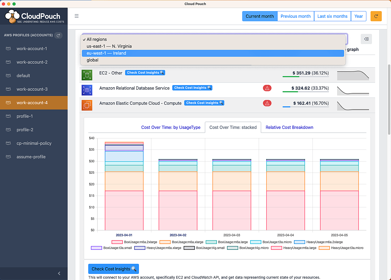The height and width of the screenshot is (280, 391).
Task: Click the Relational Database Service icon
Action: [x=87, y=90]
